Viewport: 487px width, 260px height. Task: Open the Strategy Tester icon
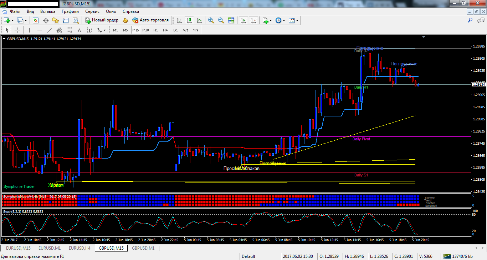[75, 20]
